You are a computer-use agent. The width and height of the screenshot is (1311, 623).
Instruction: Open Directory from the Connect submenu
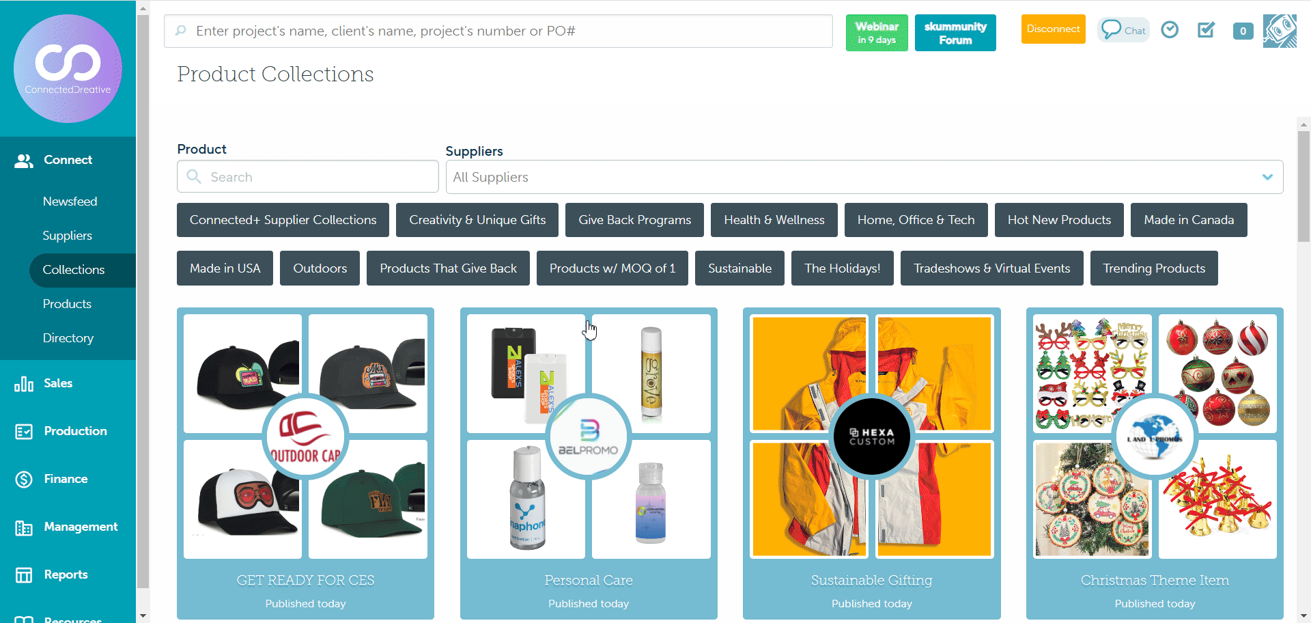68,338
